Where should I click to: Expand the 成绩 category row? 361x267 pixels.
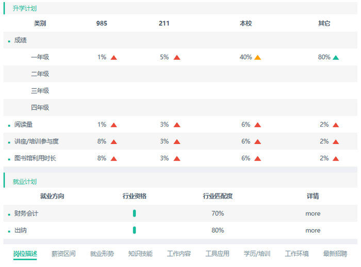point(21,40)
